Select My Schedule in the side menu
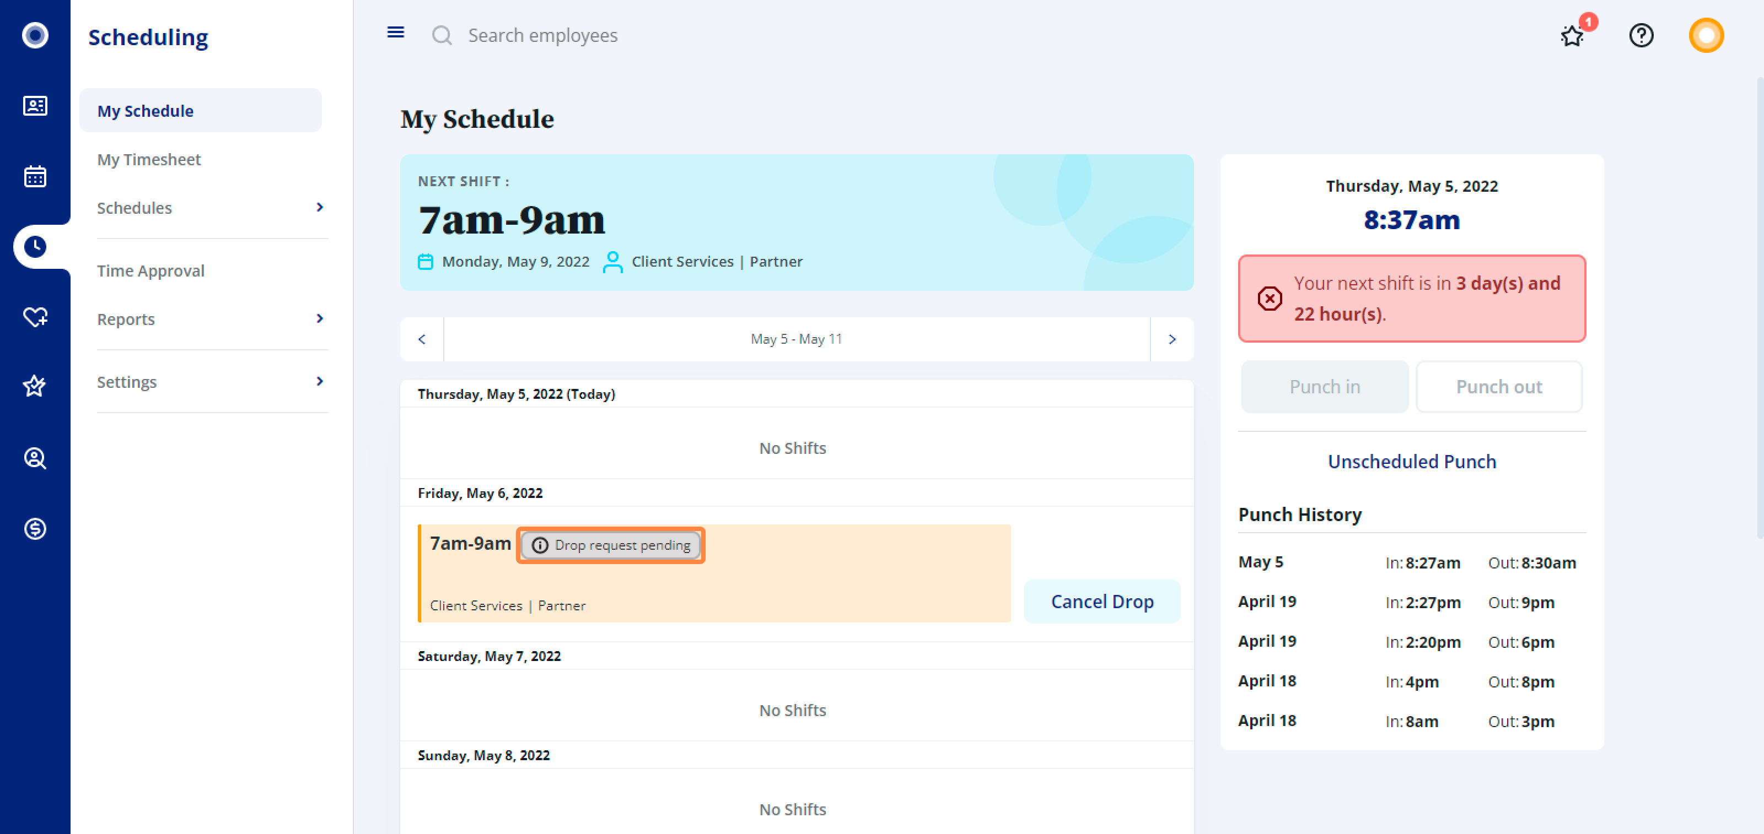Screen dimensions: 1764x834 click(201, 111)
